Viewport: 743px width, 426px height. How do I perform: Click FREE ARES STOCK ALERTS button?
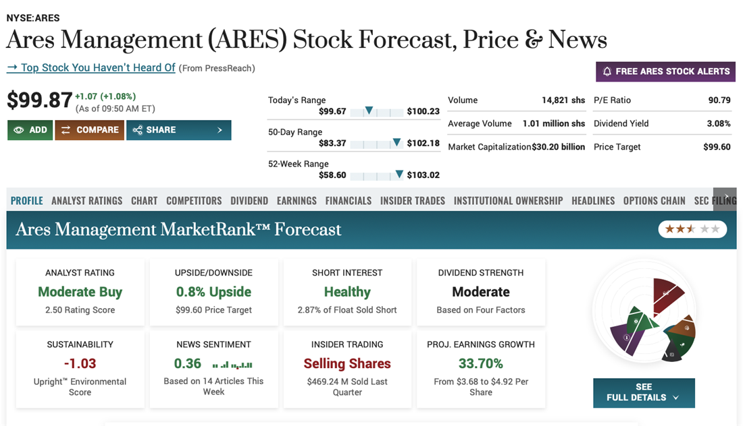click(x=666, y=71)
